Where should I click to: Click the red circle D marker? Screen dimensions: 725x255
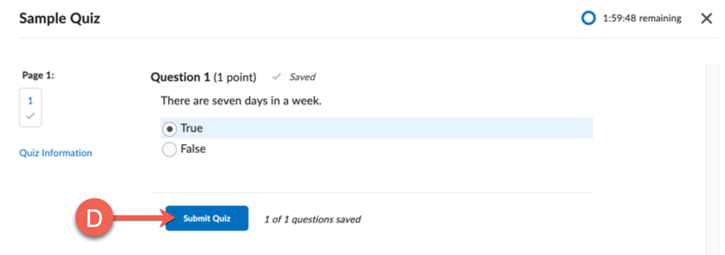pyautogui.click(x=94, y=219)
